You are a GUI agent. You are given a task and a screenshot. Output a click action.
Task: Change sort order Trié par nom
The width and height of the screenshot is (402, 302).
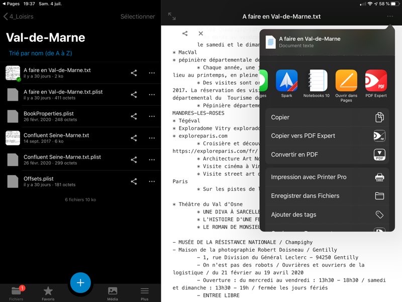[x=40, y=53]
